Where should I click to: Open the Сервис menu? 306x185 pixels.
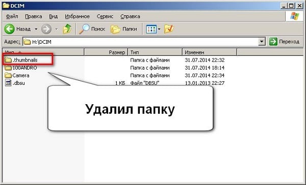coord(105,16)
